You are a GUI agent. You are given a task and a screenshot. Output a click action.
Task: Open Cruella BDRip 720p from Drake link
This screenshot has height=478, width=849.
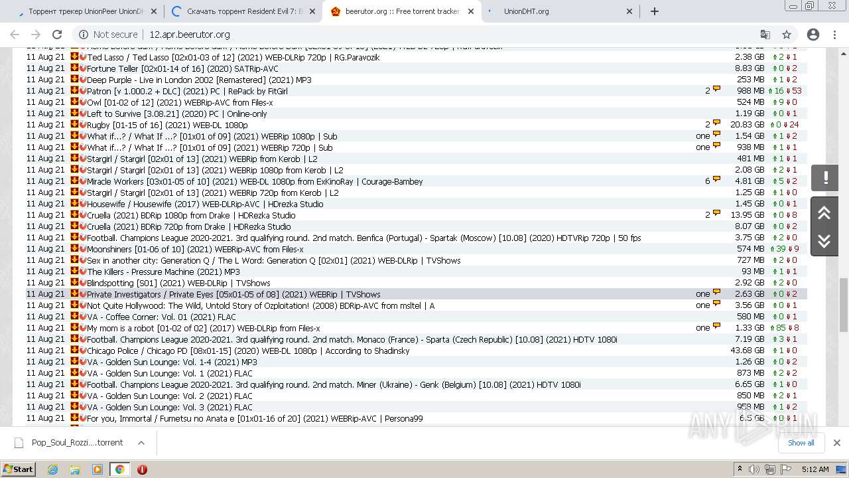189,227
